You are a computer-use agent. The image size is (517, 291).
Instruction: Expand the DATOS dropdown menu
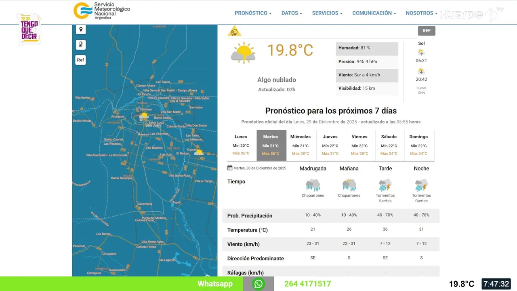(x=292, y=13)
